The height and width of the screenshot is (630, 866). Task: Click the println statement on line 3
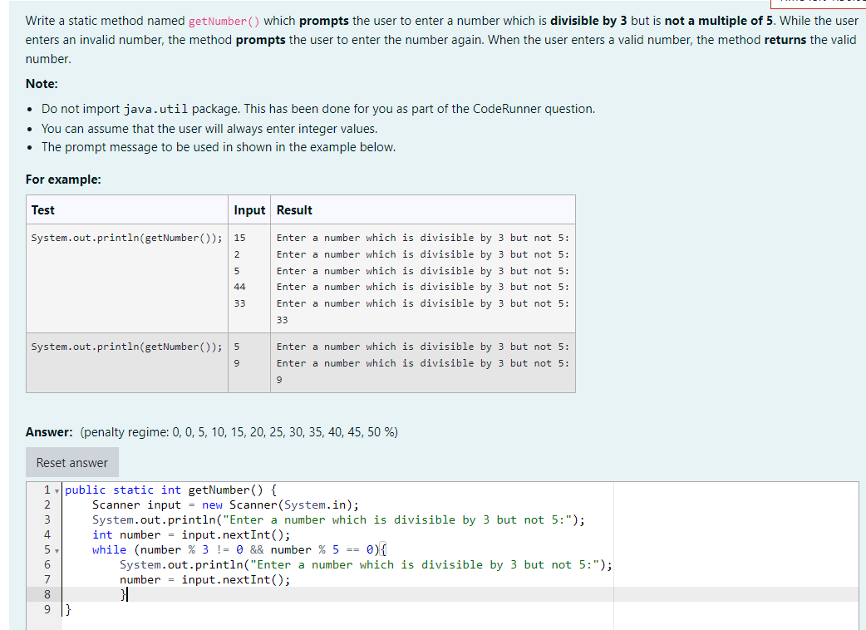point(338,520)
